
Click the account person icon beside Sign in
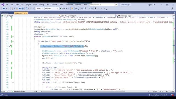point(155,5)
